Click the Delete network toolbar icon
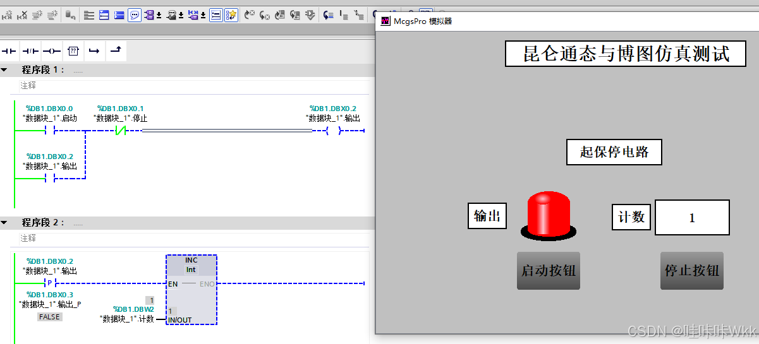This screenshot has height=344, width=759. 22,15
